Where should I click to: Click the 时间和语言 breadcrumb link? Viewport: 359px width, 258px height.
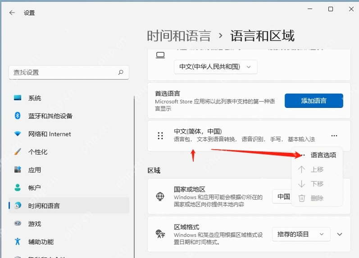[178, 36]
